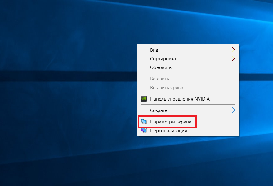273x186 pixels.
Task: Open the Создать submenu entry
Action: [188, 110]
